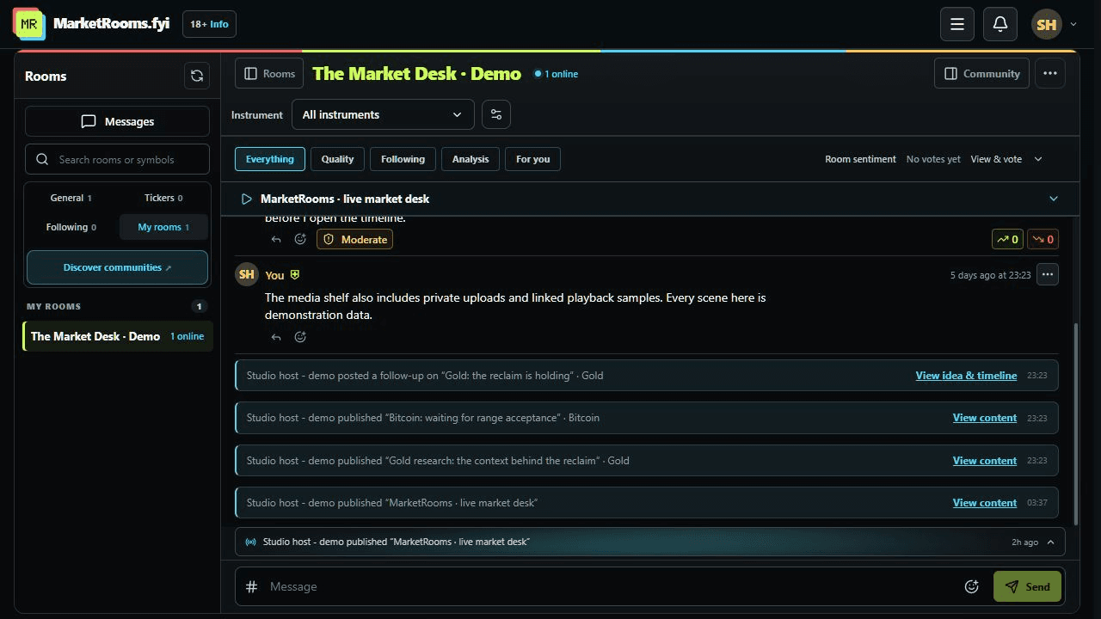
Task: Open three-dot menu on your message
Action: (1047, 275)
